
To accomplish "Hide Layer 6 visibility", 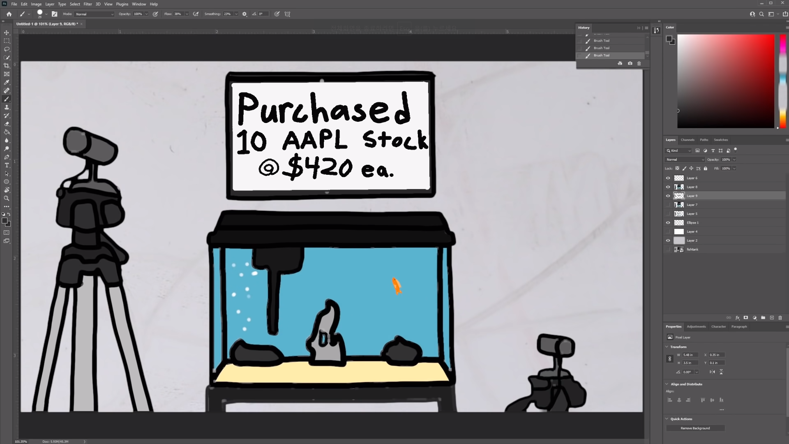I will 668,178.
